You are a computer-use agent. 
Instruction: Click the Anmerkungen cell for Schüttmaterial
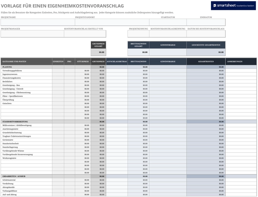(x=241, y=180)
